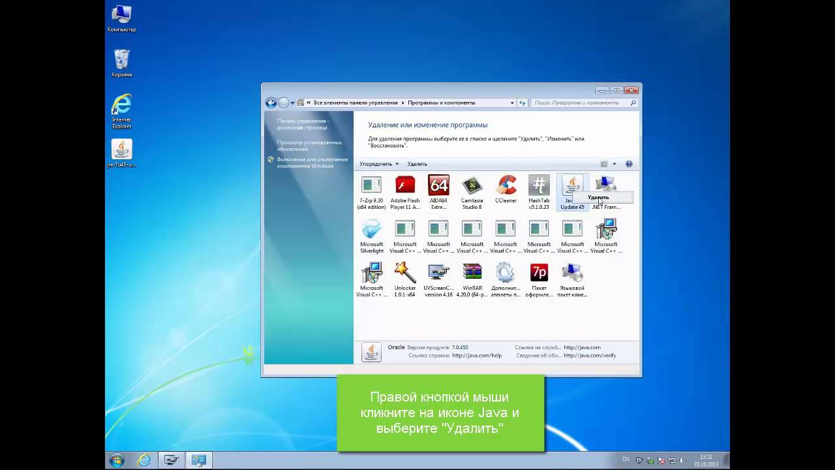Click the http://java.com/help link in details pane
The image size is (835, 470).
tap(477, 356)
